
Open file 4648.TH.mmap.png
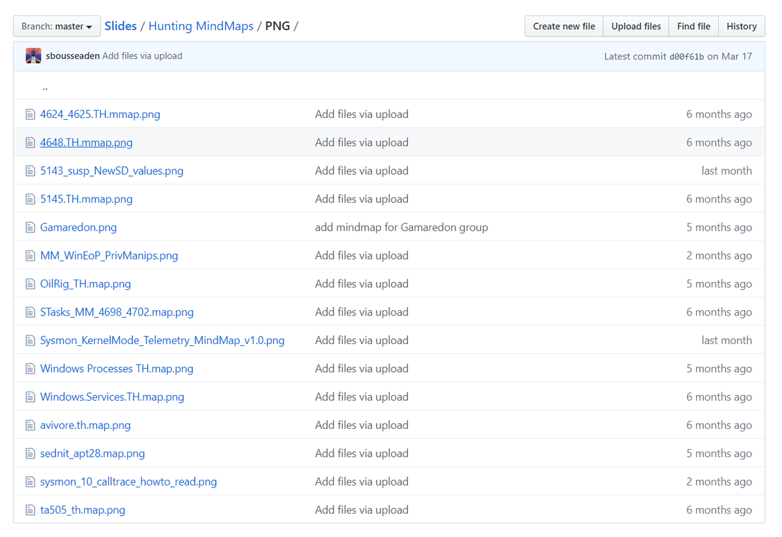click(86, 142)
